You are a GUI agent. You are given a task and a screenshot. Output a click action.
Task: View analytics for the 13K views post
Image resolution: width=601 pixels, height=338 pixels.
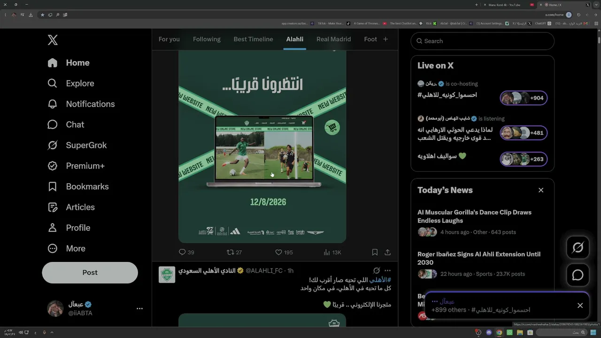pyautogui.click(x=332, y=253)
